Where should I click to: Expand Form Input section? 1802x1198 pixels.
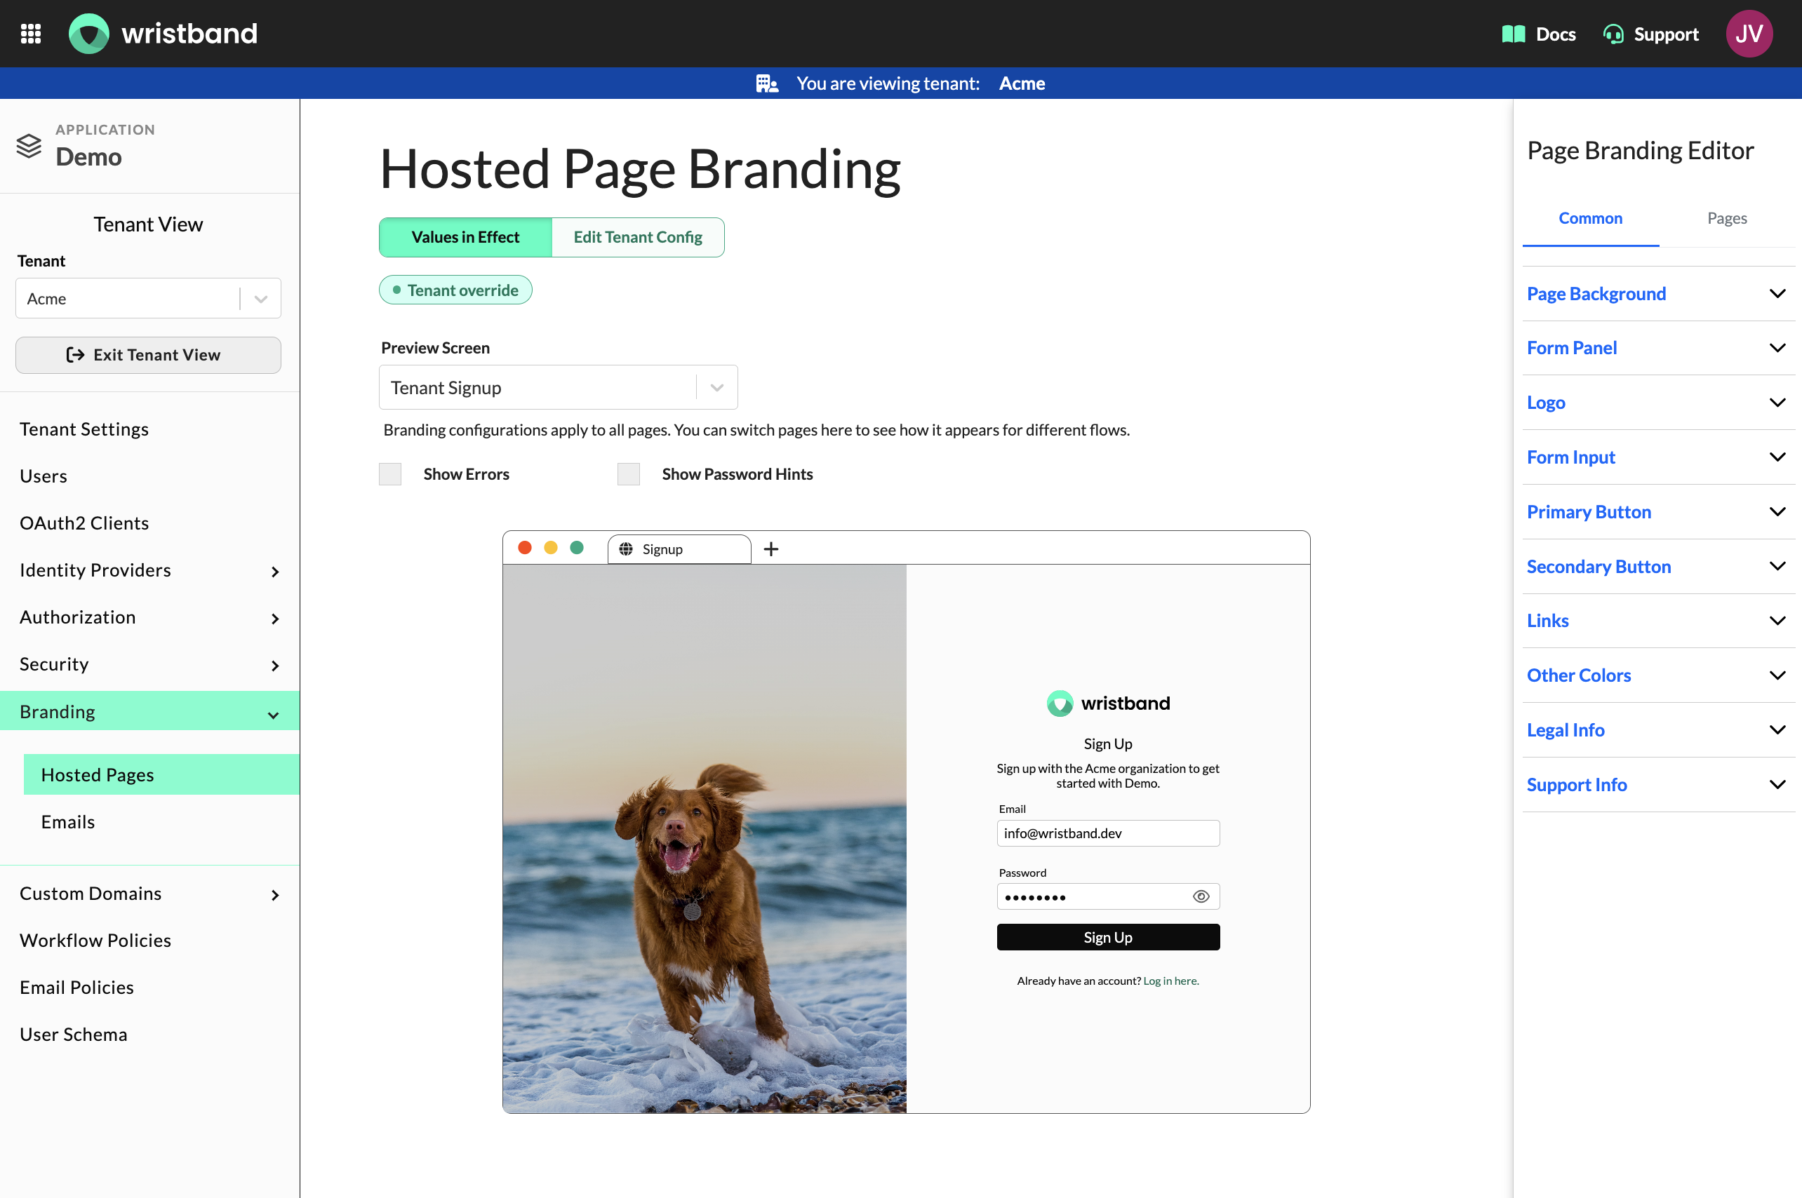(x=1658, y=457)
